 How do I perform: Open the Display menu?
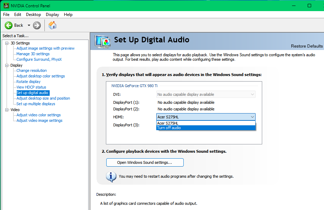(x=52, y=15)
